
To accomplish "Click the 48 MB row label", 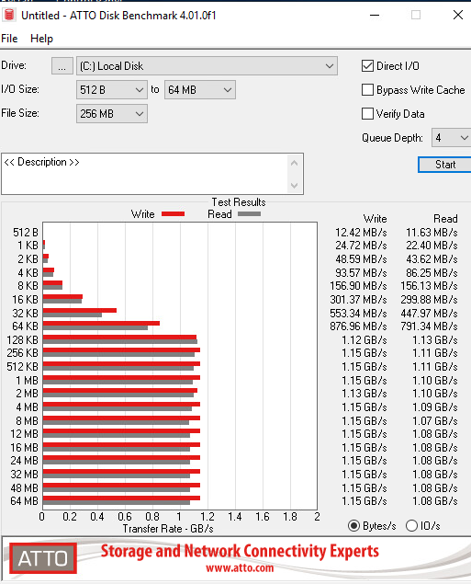I will pos(24,488).
